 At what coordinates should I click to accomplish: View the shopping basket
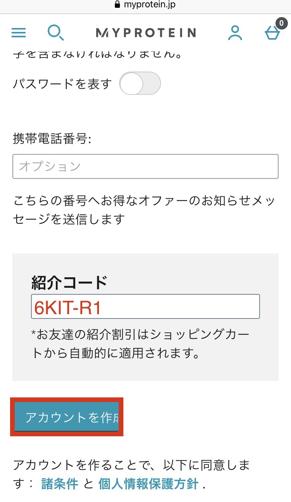click(x=272, y=34)
